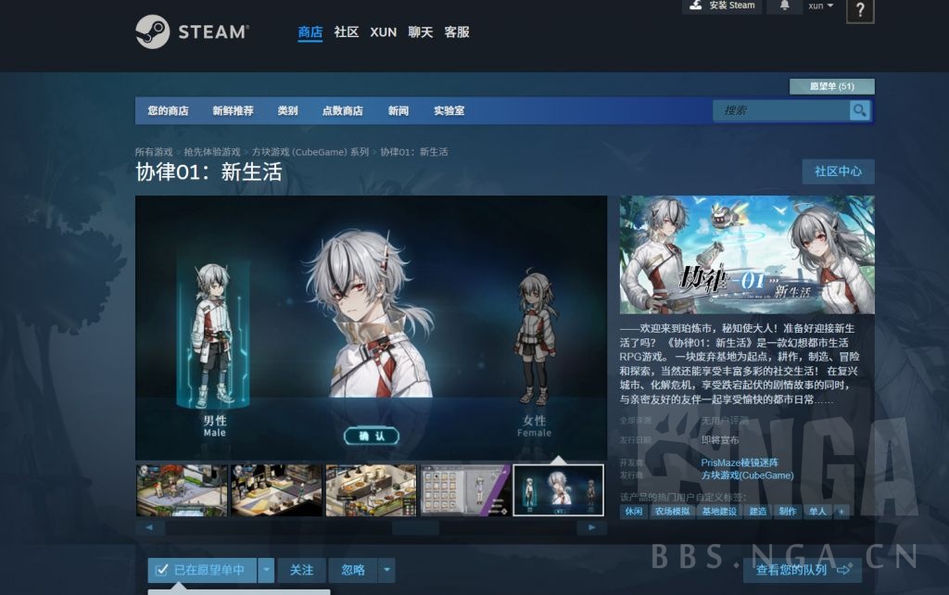
Task: Open the 您的商店 tab
Action: pyautogui.click(x=168, y=111)
